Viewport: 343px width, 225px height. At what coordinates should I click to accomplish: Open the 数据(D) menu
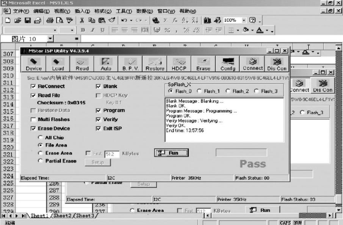144,11
